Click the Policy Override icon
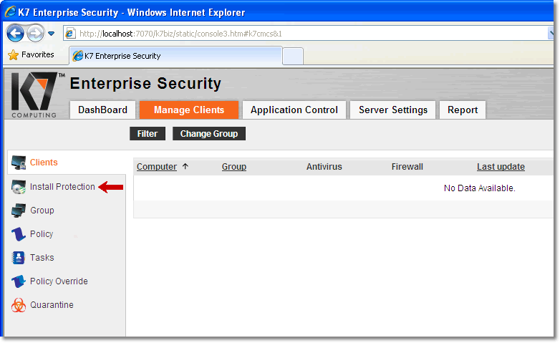 pyautogui.click(x=18, y=281)
